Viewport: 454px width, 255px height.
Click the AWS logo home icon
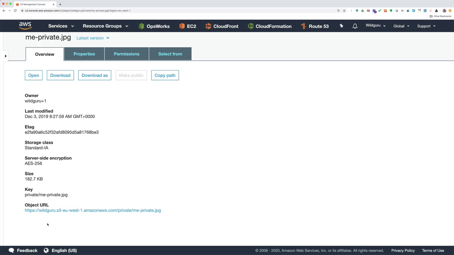click(25, 26)
